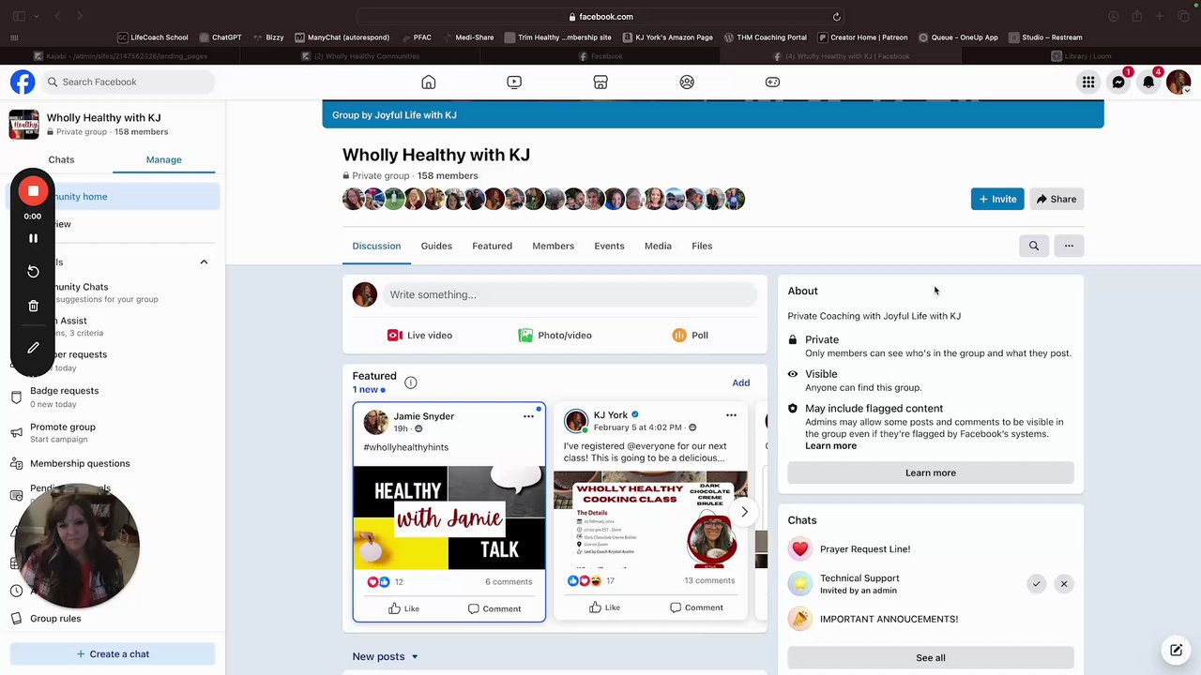The width and height of the screenshot is (1201, 675).
Task: Open Membership questions in sidebar
Action: pyautogui.click(x=80, y=463)
